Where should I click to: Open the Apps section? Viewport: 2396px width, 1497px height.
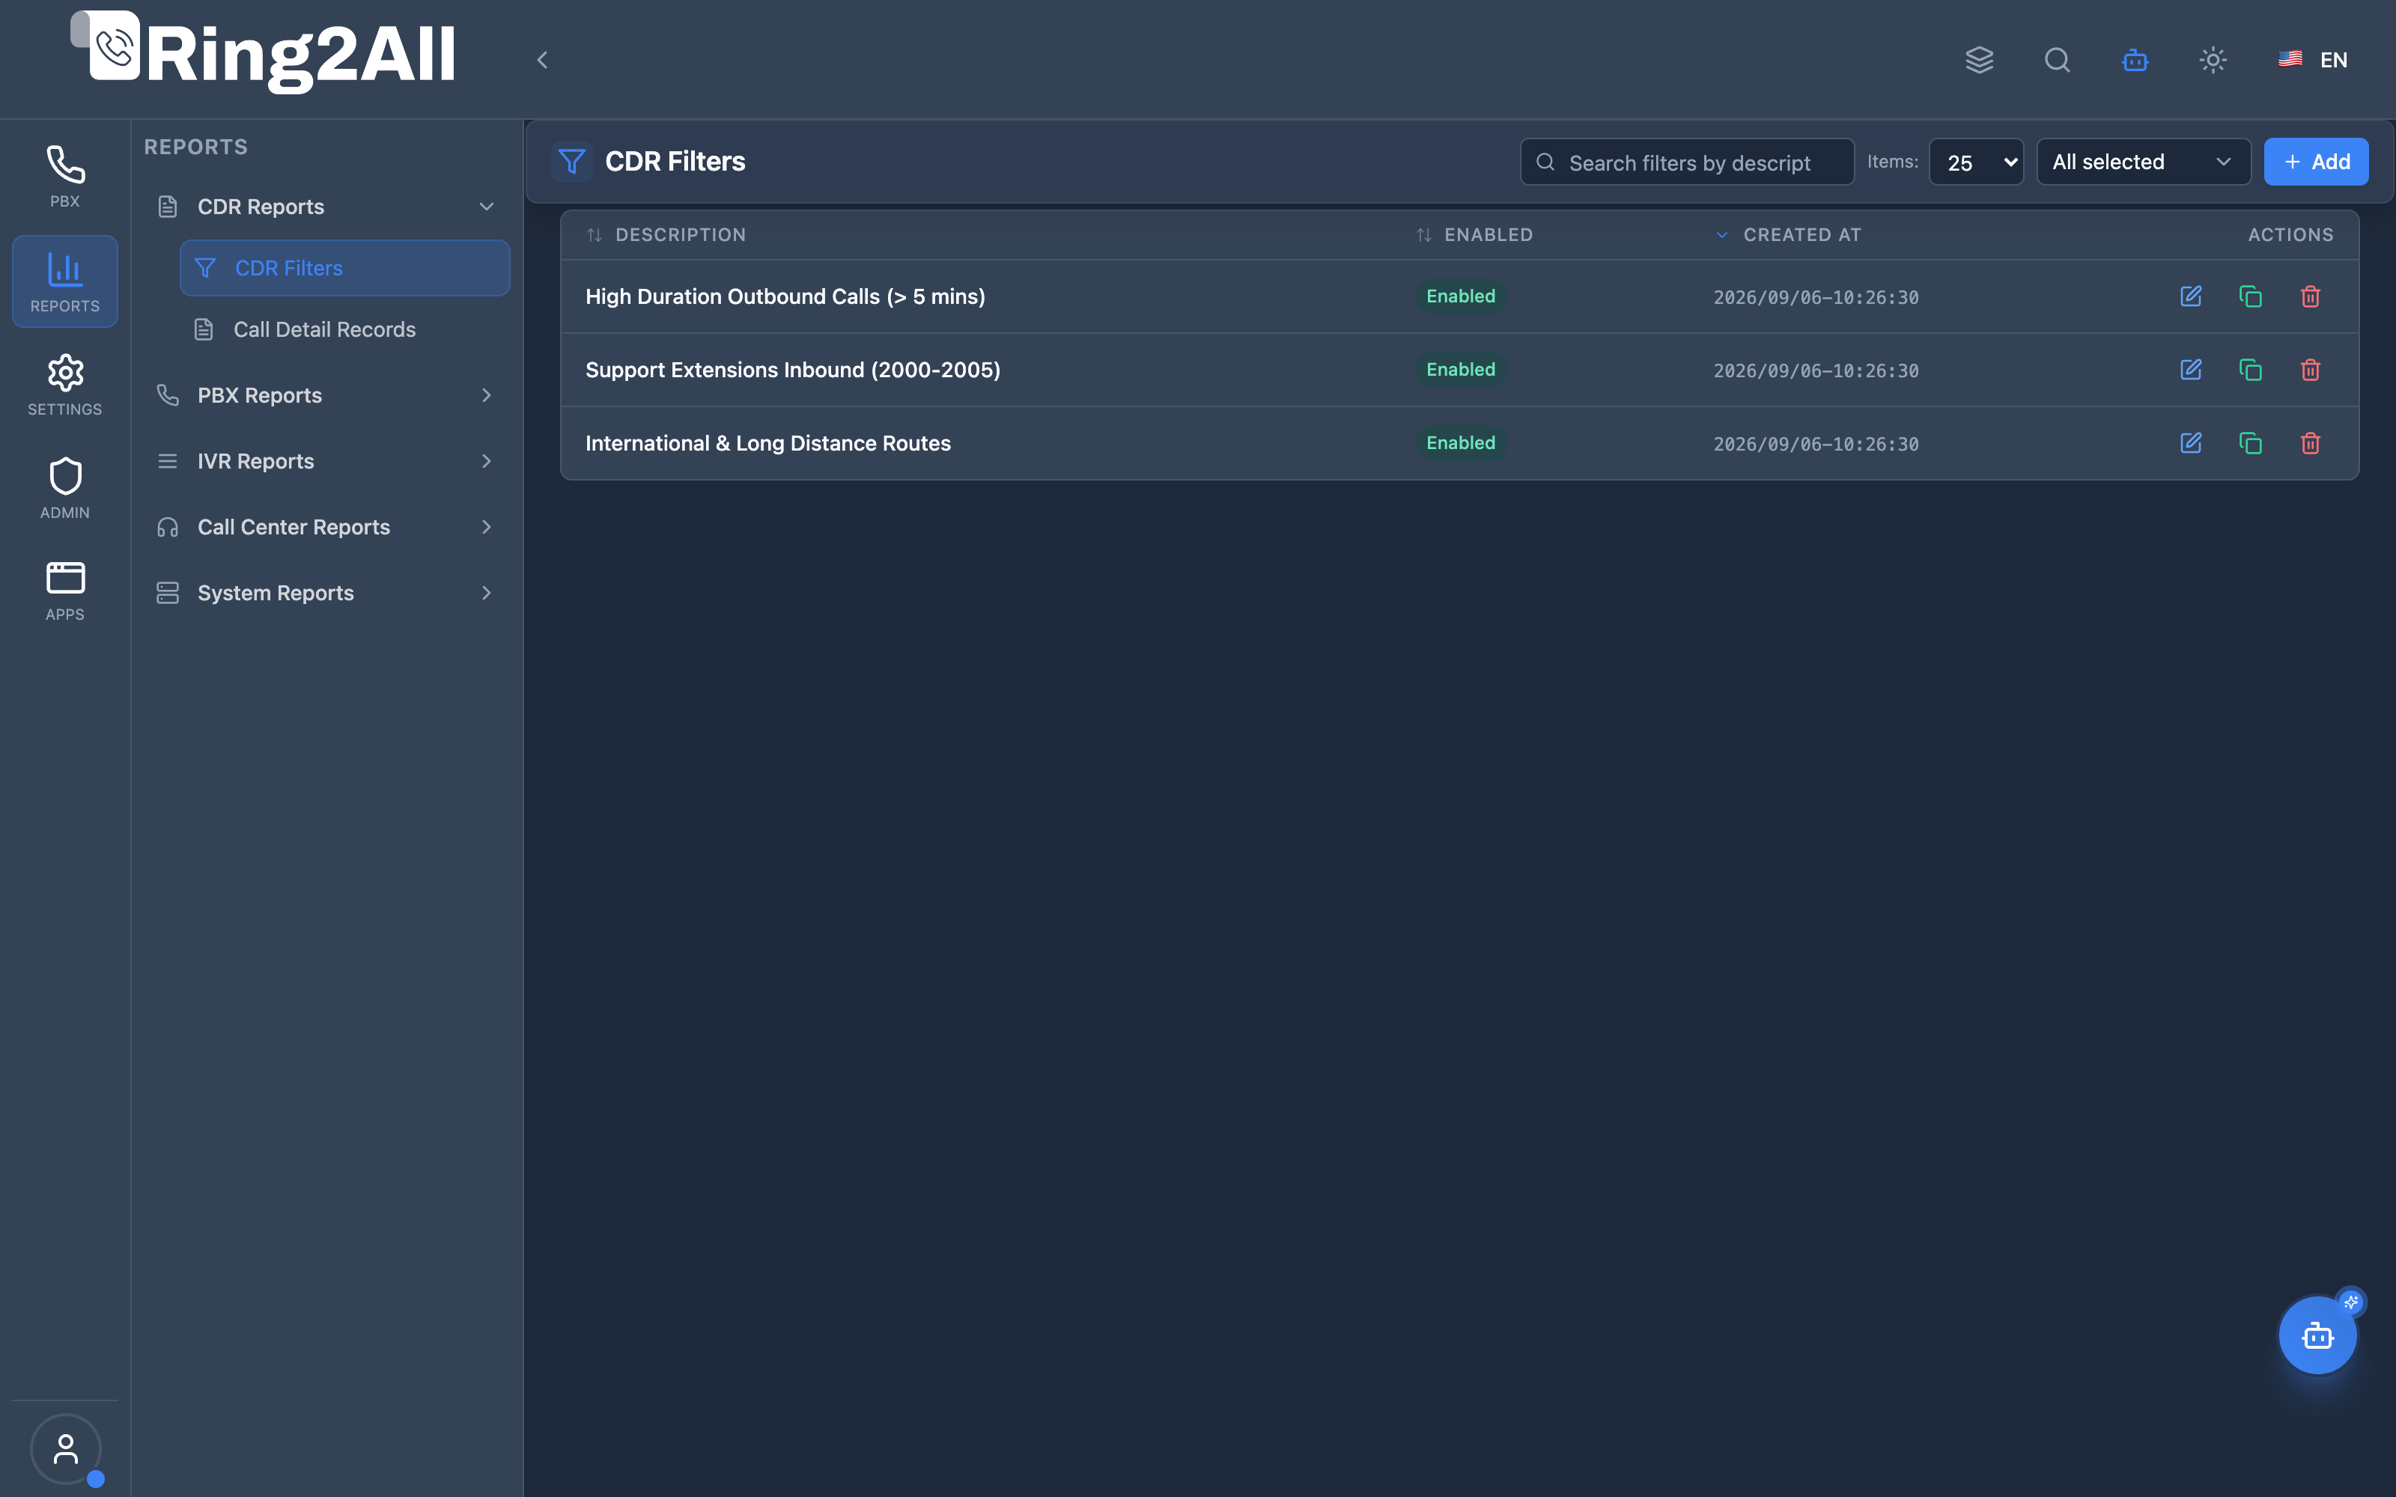point(64,591)
